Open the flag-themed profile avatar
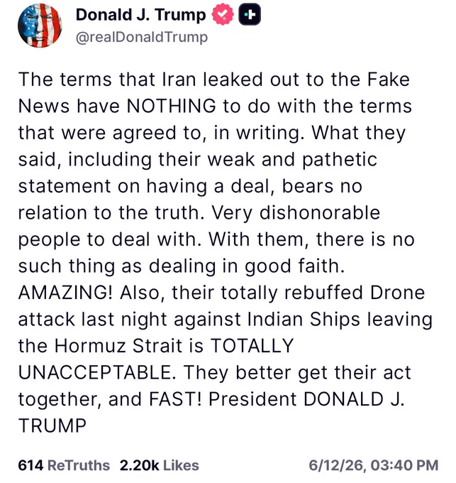Screen dimensions: 456x483 (40, 26)
